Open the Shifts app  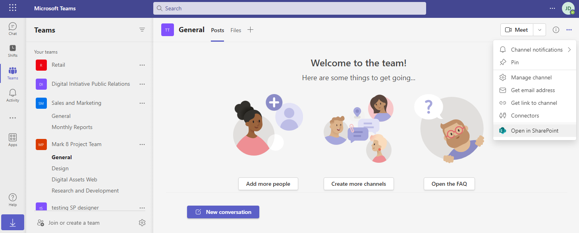[x=13, y=50]
